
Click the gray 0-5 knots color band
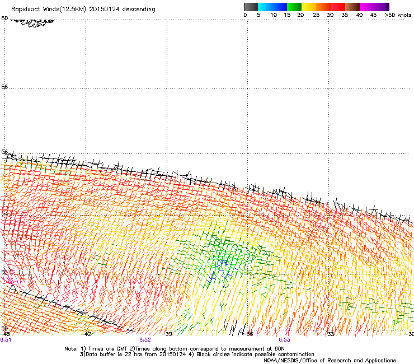251,7
